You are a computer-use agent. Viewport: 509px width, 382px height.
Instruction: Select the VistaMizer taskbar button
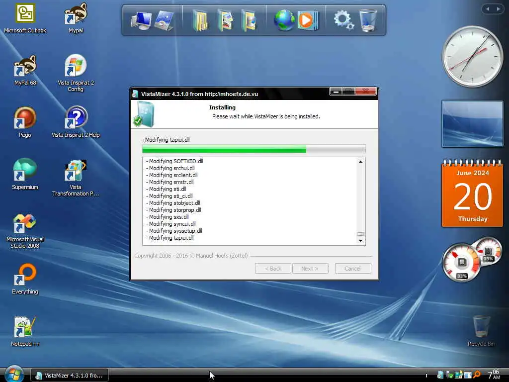(x=70, y=376)
